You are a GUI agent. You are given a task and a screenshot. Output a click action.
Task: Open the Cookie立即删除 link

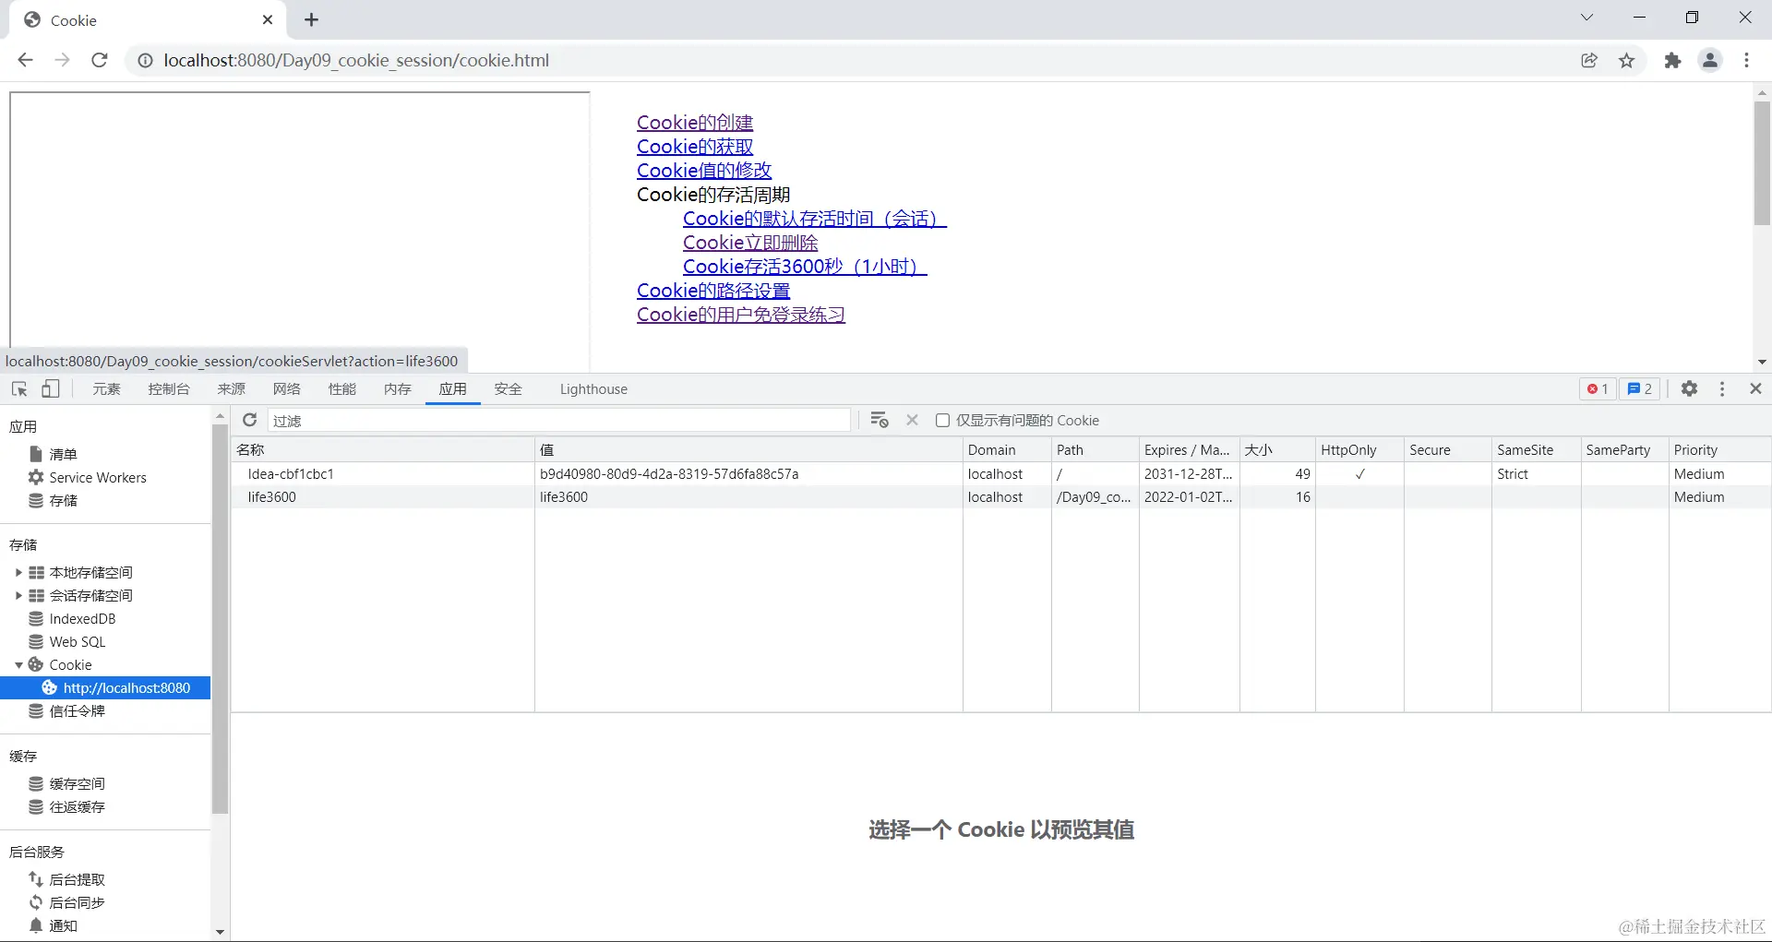point(750,243)
